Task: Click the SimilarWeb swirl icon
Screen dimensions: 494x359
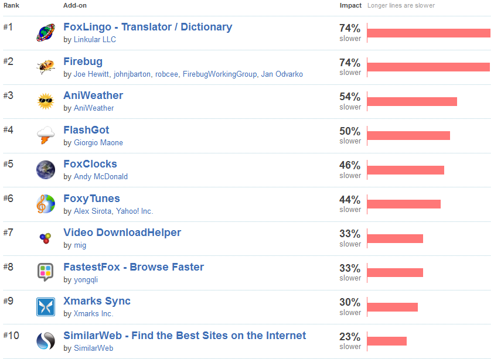Action: [x=46, y=341]
